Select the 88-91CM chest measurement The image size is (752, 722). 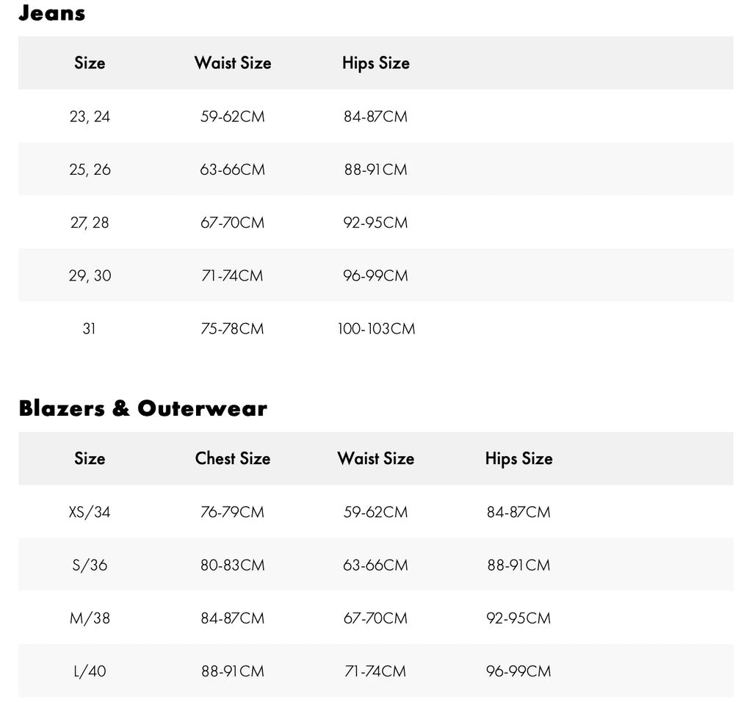(232, 671)
